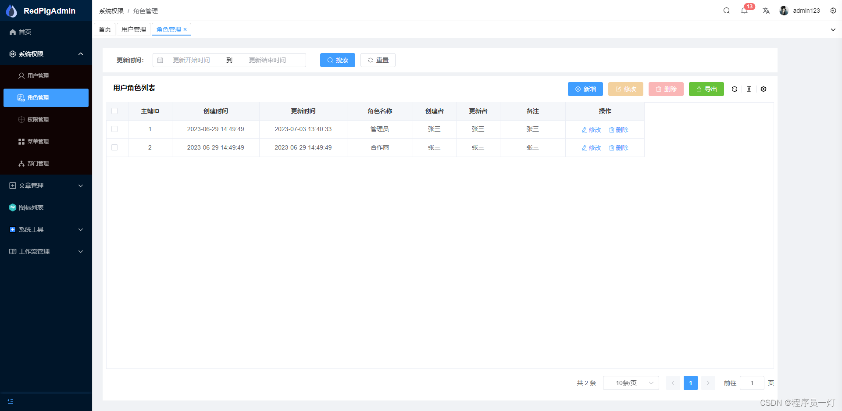The width and height of the screenshot is (842, 411).
Task: Open the tabs dropdown arrow at right
Action: click(x=833, y=30)
